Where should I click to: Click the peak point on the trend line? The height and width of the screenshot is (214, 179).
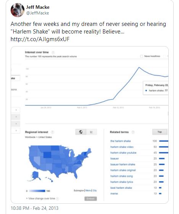pos(139,67)
